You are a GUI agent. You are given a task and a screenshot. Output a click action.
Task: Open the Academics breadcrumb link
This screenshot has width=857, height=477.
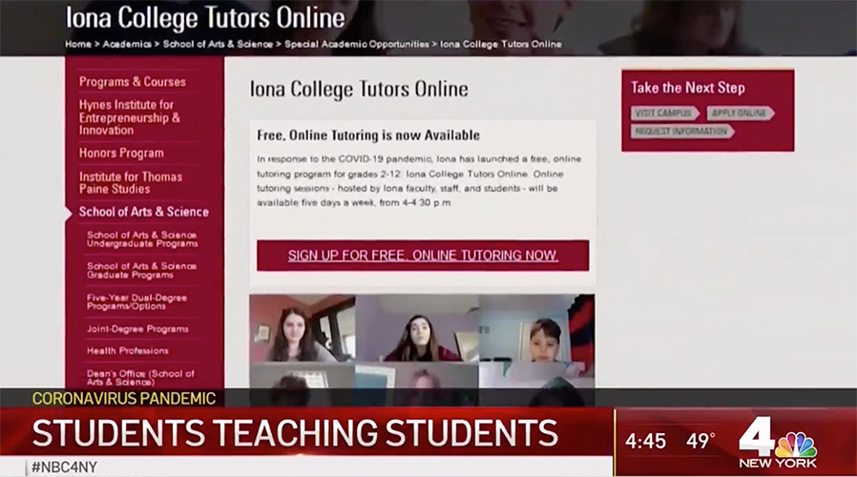point(126,44)
